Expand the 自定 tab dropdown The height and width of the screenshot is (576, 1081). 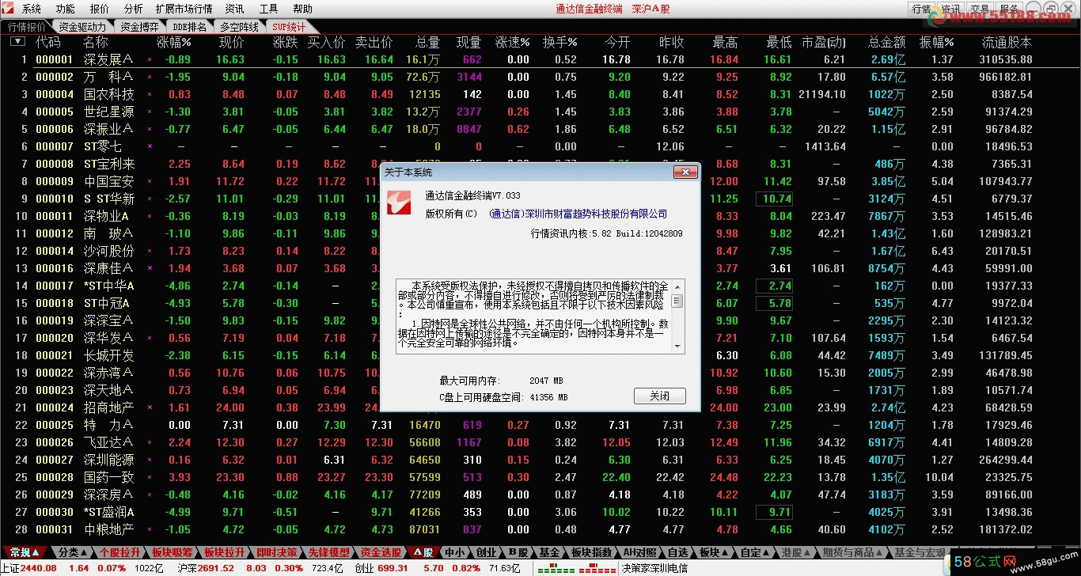point(767,552)
